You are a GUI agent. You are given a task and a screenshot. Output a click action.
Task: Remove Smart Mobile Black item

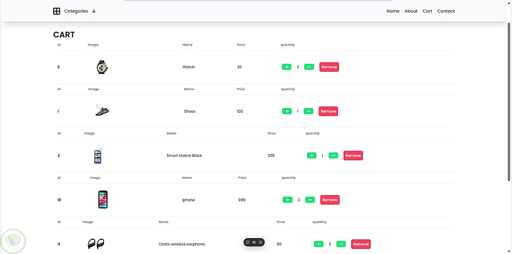point(353,156)
